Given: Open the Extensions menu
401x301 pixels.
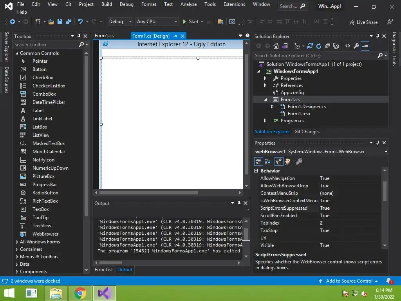Looking at the screenshot, I should click(234, 4).
